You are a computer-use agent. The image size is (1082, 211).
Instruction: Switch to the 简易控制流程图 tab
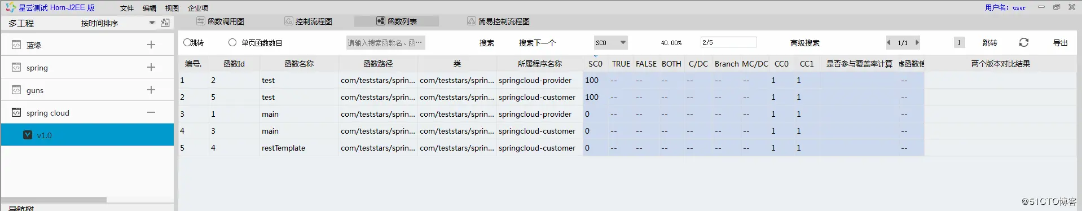pyautogui.click(x=498, y=21)
